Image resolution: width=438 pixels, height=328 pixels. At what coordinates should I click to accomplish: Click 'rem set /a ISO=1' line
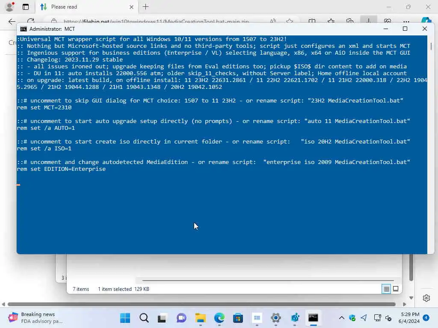click(44, 148)
